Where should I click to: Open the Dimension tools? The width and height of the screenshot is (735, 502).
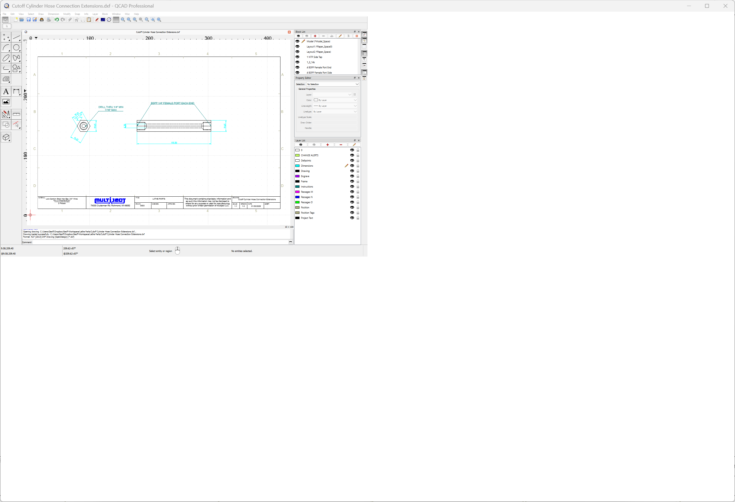[16, 92]
